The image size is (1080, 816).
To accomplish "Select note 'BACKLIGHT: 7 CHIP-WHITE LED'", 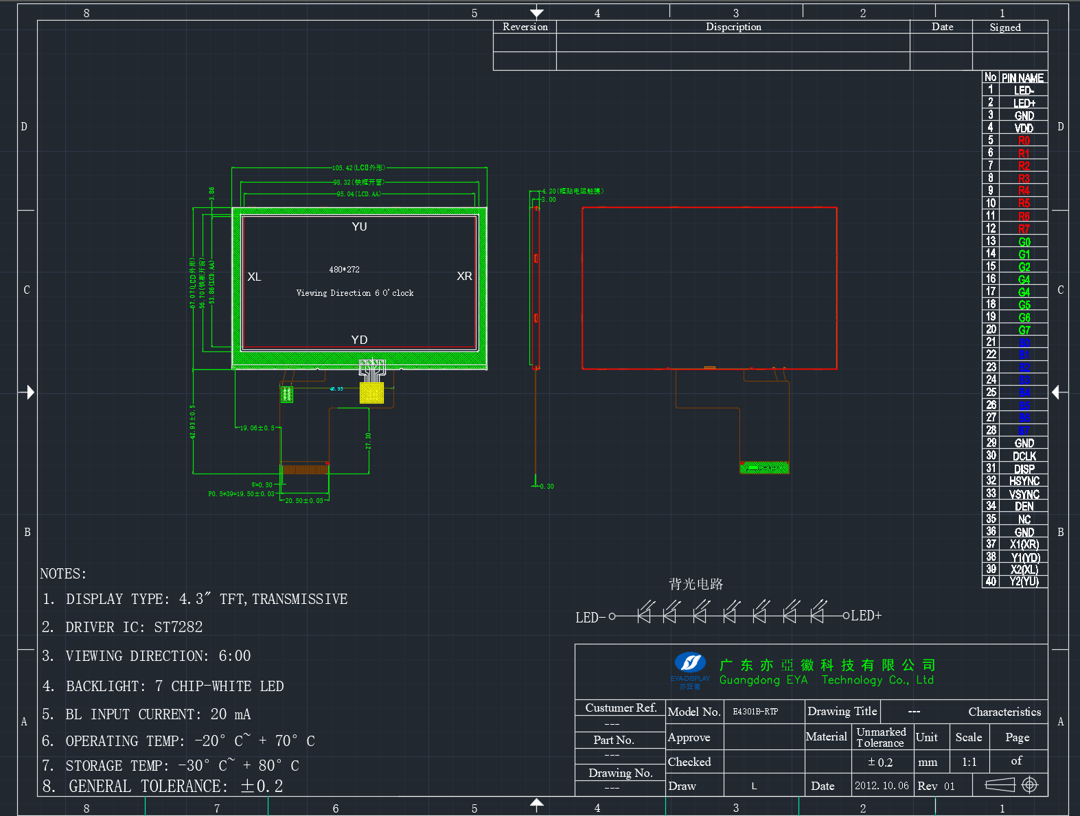I will tap(163, 686).
